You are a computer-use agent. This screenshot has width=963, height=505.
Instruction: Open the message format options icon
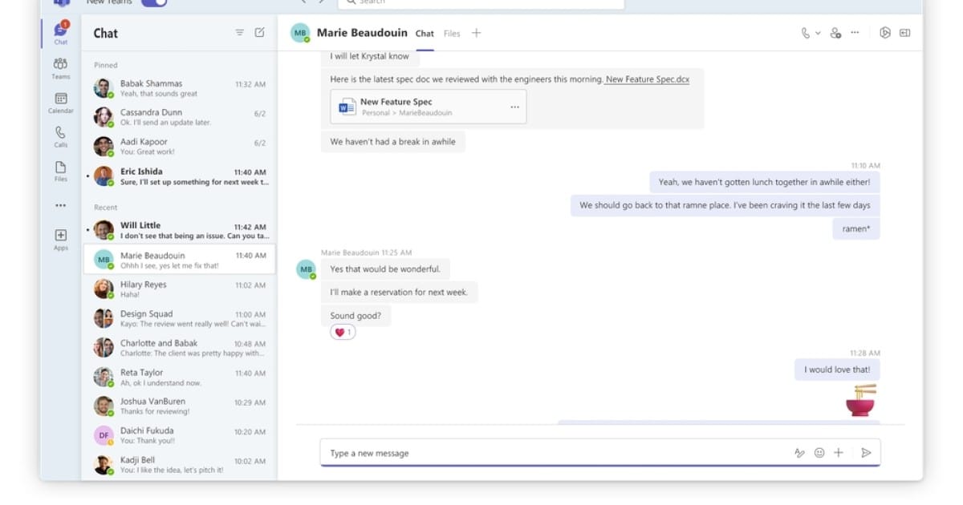pos(799,453)
